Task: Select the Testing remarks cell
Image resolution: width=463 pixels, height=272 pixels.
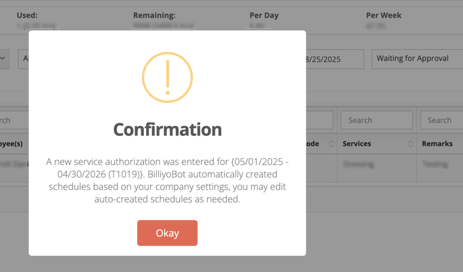Action: pos(434,164)
